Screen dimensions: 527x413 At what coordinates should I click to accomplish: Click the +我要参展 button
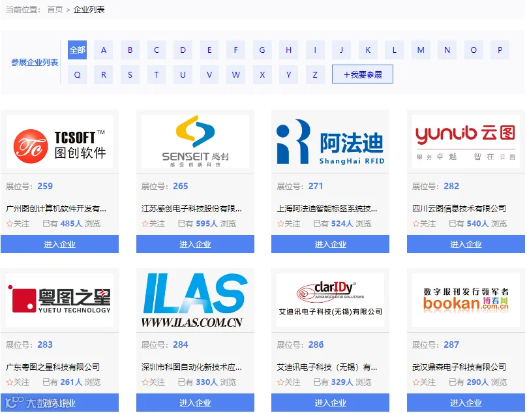pyautogui.click(x=363, y=74)
